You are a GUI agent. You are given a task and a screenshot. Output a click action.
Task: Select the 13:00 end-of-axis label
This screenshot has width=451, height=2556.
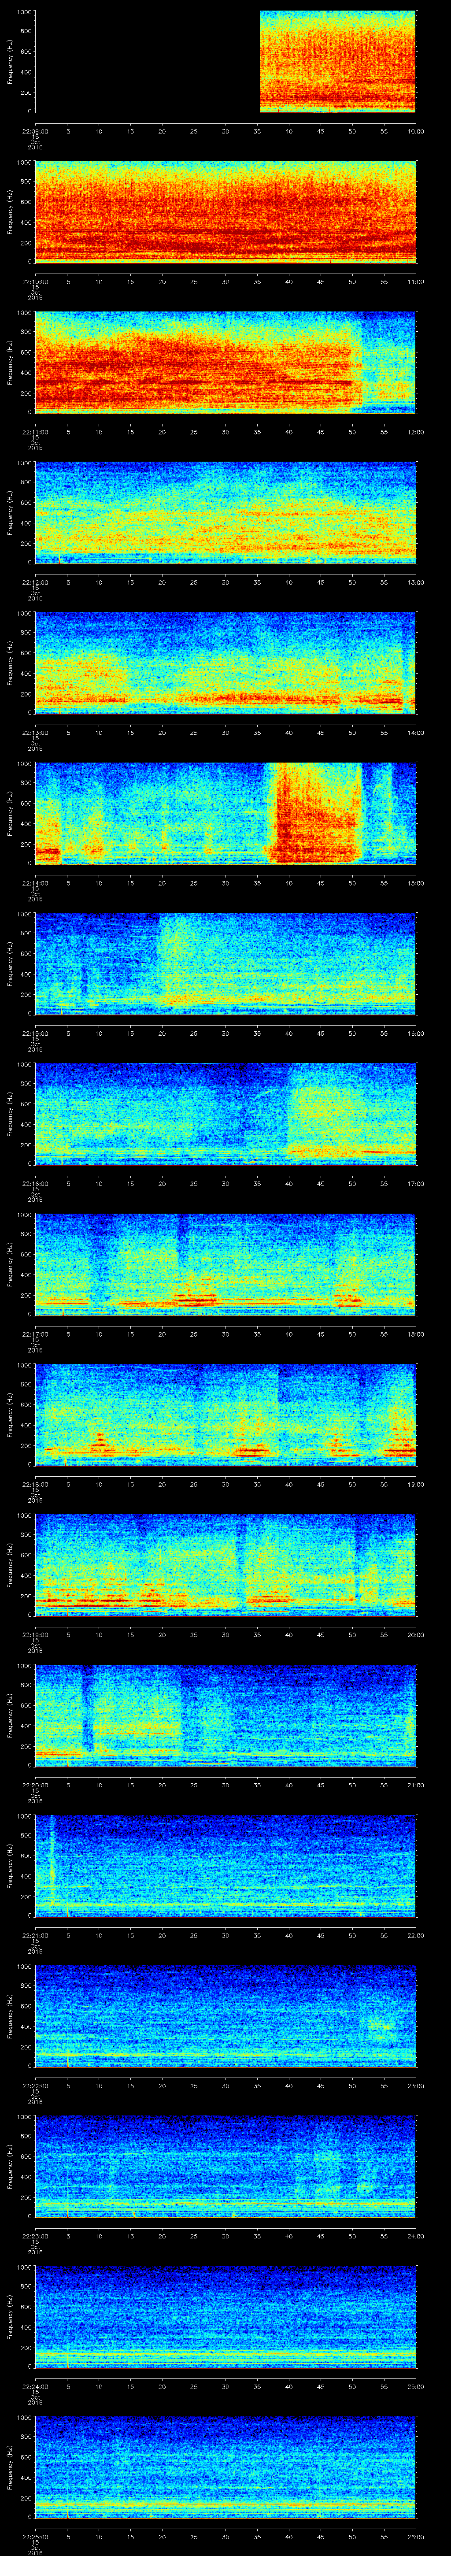[415, 582]
